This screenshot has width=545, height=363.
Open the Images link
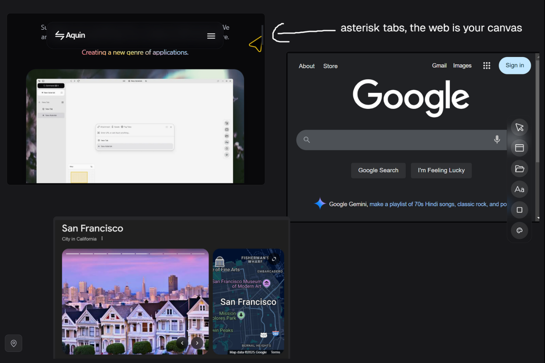tap(462, 66)
